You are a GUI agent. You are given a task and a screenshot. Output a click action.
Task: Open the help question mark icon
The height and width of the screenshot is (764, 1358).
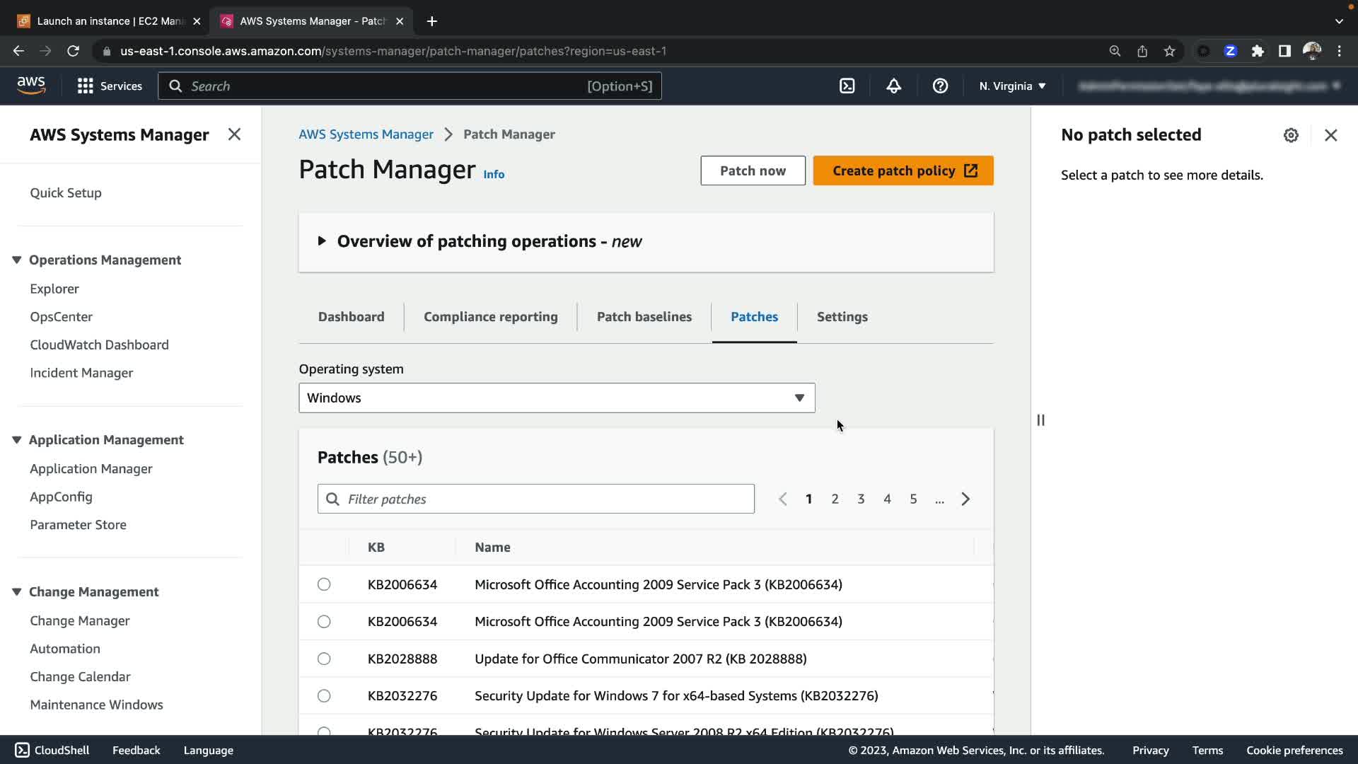click(940, 86)
